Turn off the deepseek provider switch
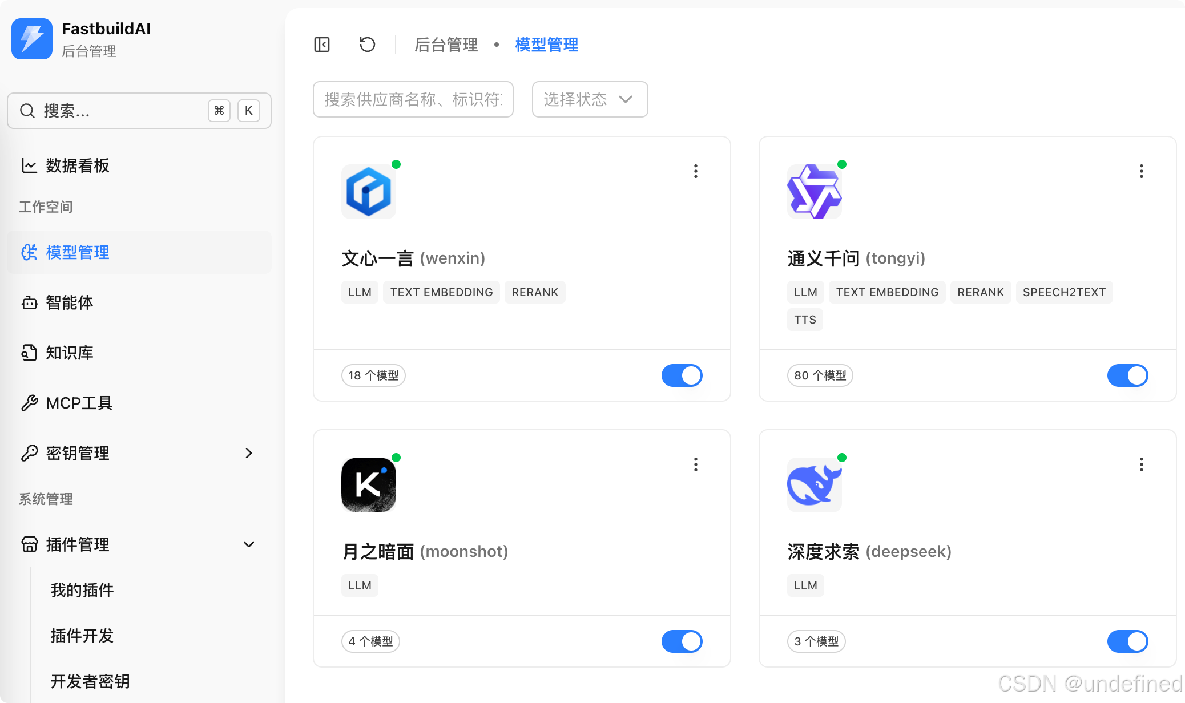The width and height of the screenshot is (1185, 703). click(x=1127, y=641)
